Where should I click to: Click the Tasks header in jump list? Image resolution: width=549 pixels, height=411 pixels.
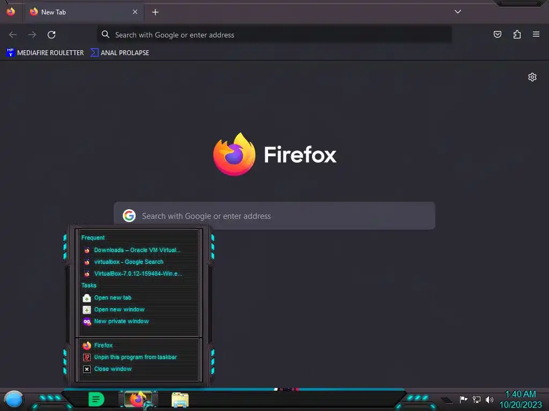click(88, 286)
